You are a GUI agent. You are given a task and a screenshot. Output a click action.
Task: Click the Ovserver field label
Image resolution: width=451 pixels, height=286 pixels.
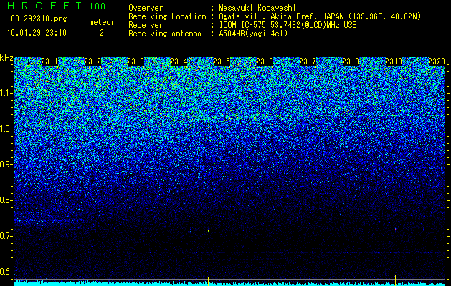click(146, 8)
